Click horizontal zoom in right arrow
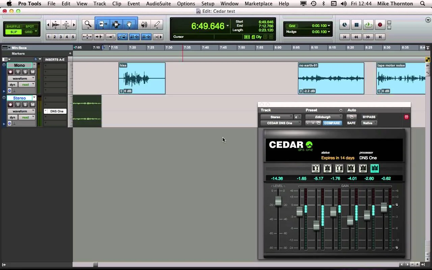The image size is (432, 270). pyautogui.click(x=74, y=25)
